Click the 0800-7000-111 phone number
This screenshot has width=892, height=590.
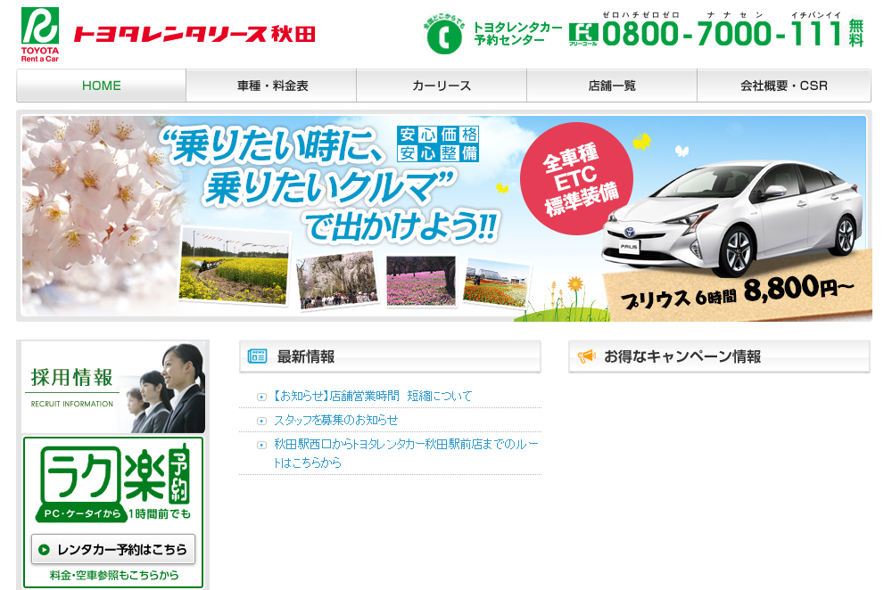pyautogui.click(x=723, y=34)
